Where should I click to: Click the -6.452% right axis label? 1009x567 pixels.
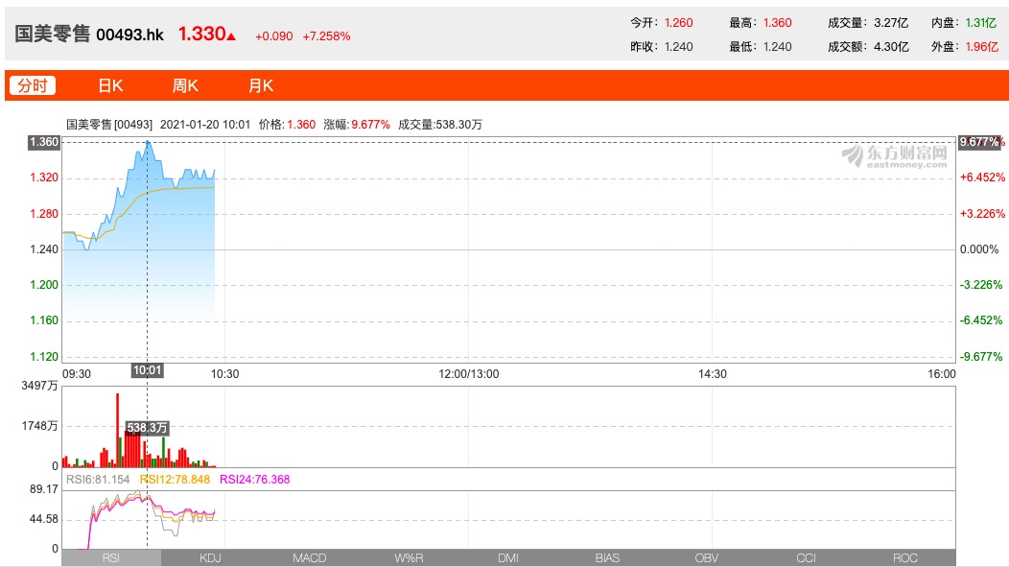point(981,320)
